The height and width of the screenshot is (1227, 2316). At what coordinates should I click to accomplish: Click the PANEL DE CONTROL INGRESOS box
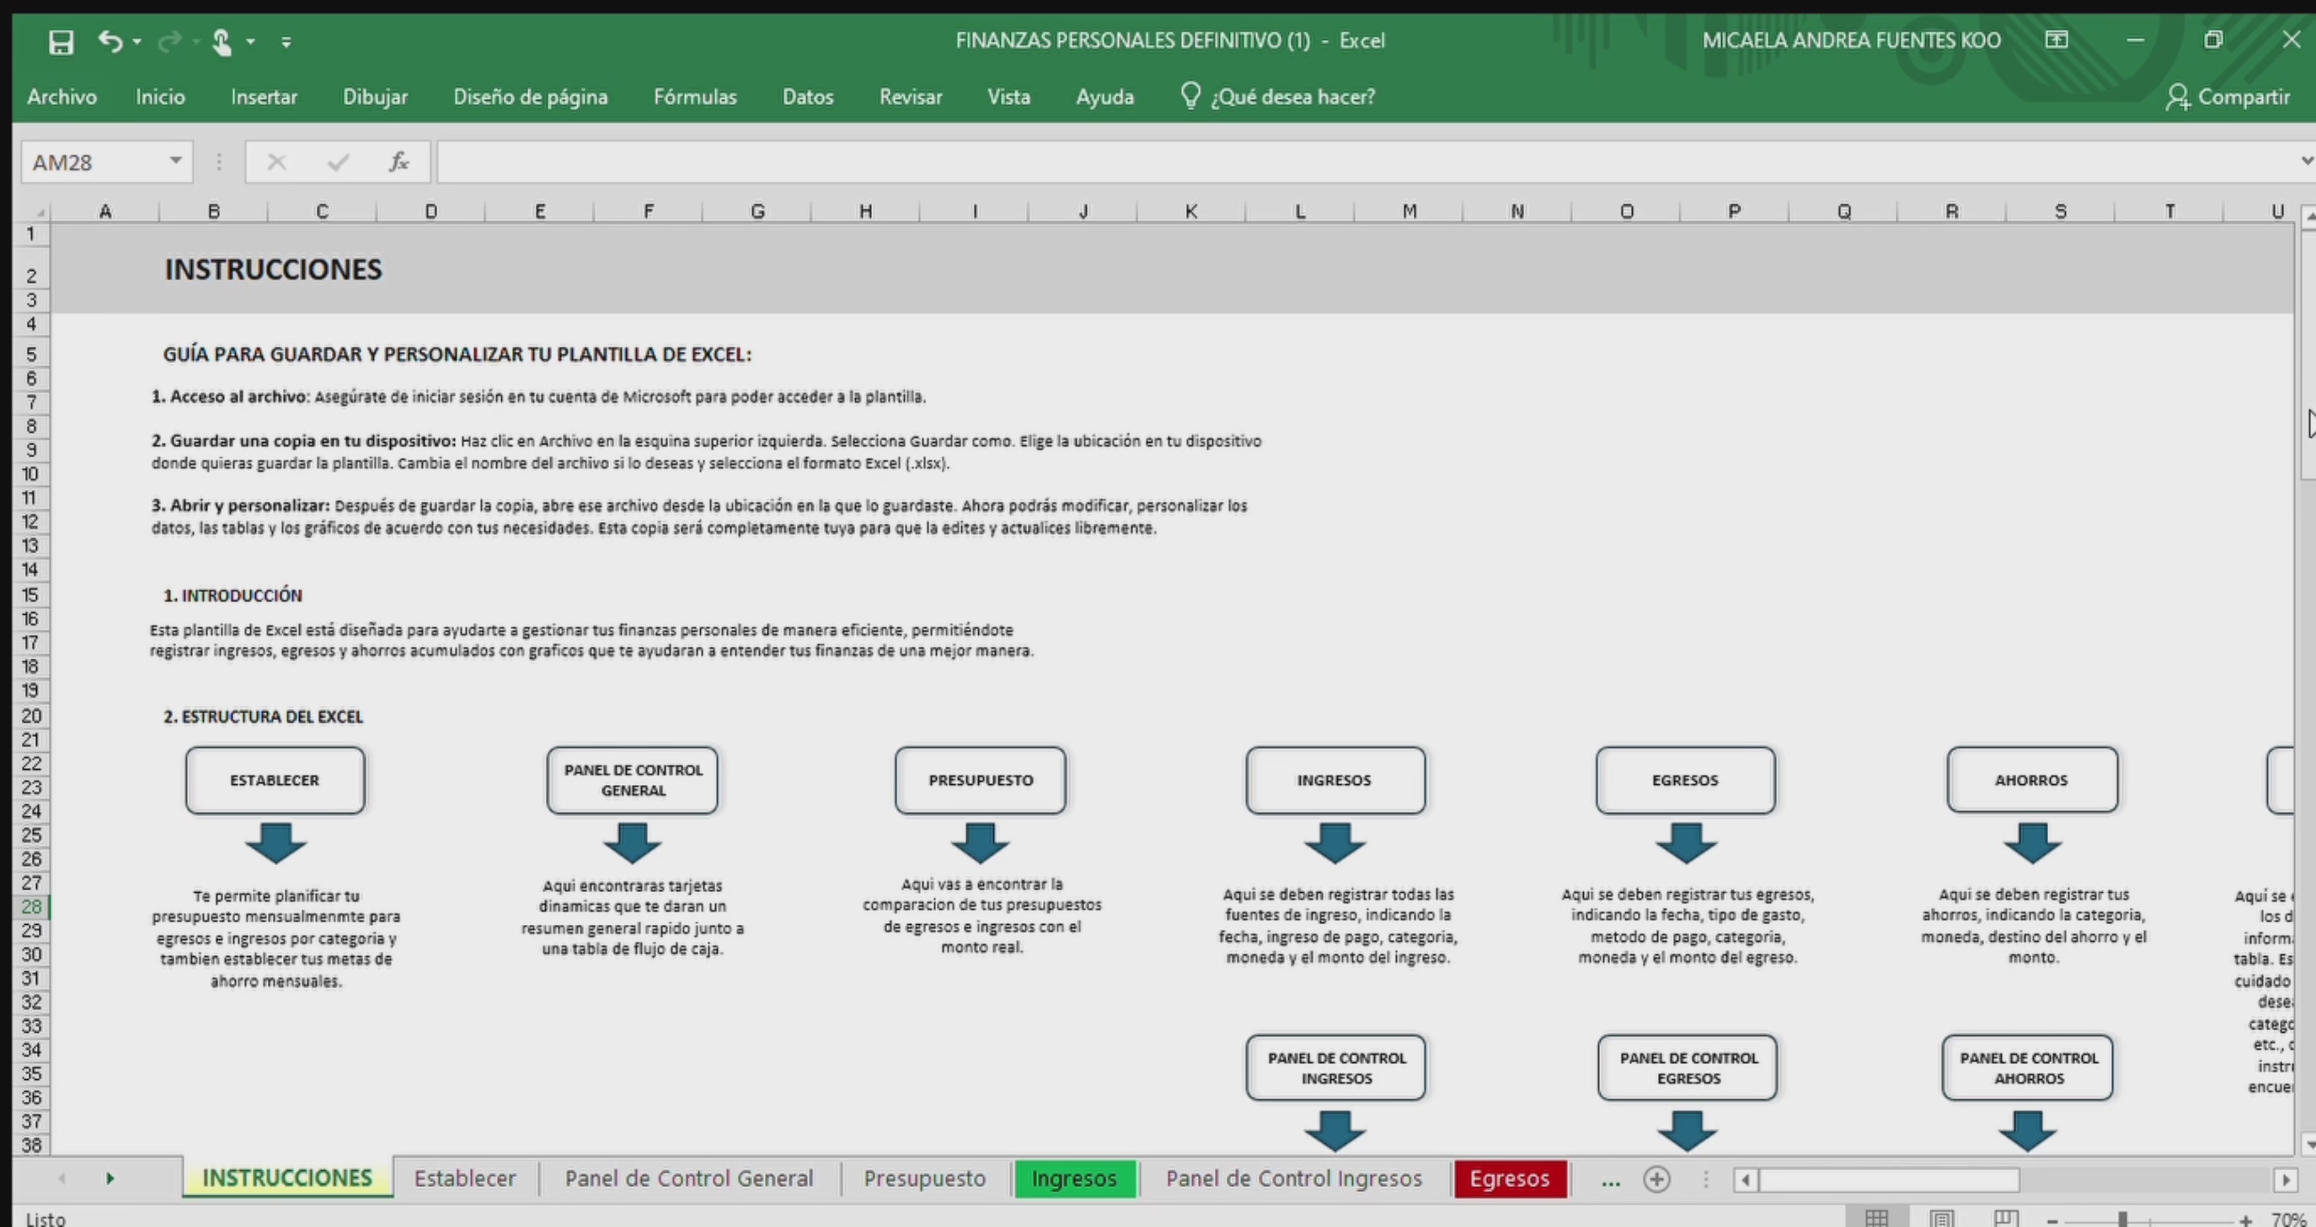coord(1336,1068)
